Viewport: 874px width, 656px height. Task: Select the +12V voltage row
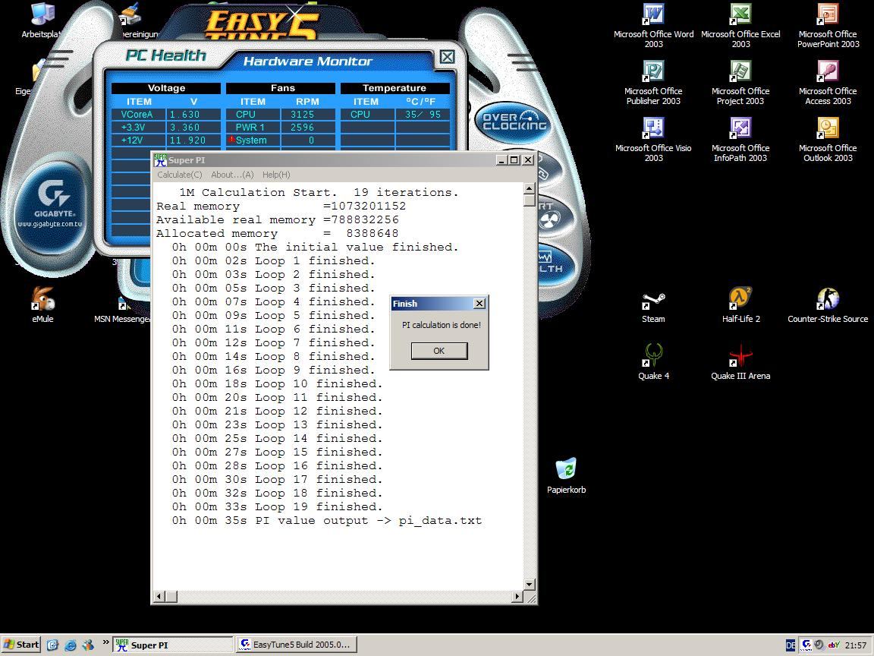point(166,140)
